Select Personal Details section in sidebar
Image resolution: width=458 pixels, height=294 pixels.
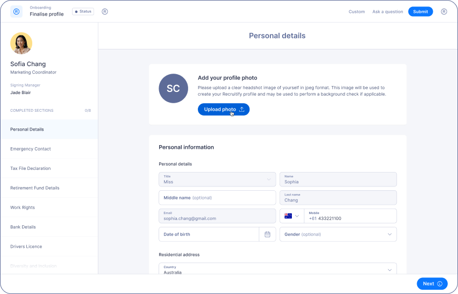[49, 130]
